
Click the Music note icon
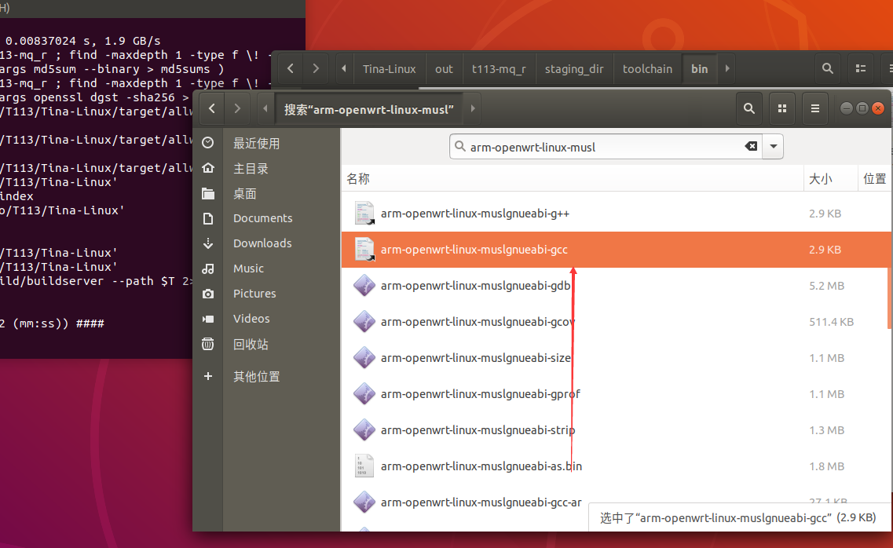pos(208,269)
